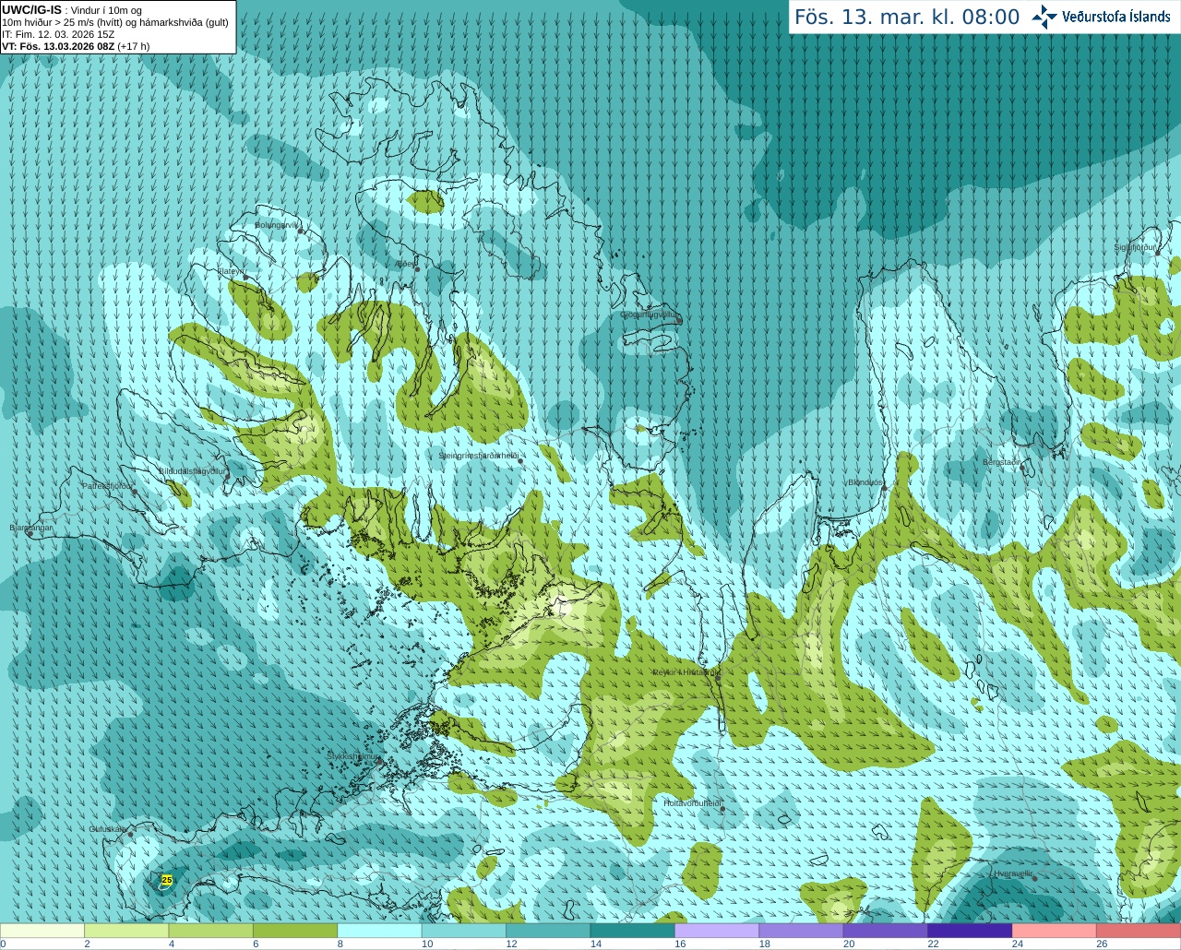Click the Reykir í Hrútafirði station label
Image resolution: width=1181 pixels, height=950 pixels.
tap(685, 671)
